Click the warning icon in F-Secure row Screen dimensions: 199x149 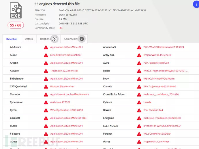[x=46, y=134]
